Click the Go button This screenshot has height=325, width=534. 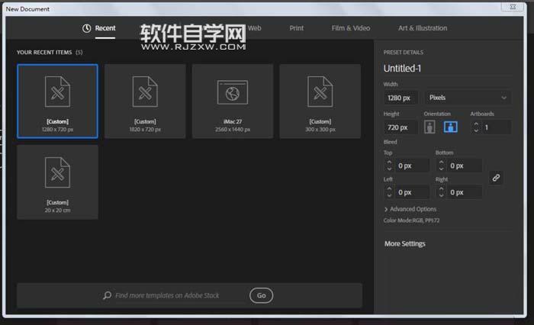click(261, 295)
